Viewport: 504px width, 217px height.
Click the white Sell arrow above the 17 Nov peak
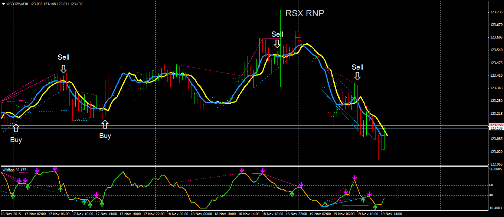pyautogui.click(x=64, y=69)
